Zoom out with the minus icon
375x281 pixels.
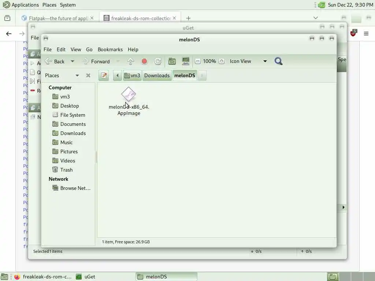[x=197, y=61]
